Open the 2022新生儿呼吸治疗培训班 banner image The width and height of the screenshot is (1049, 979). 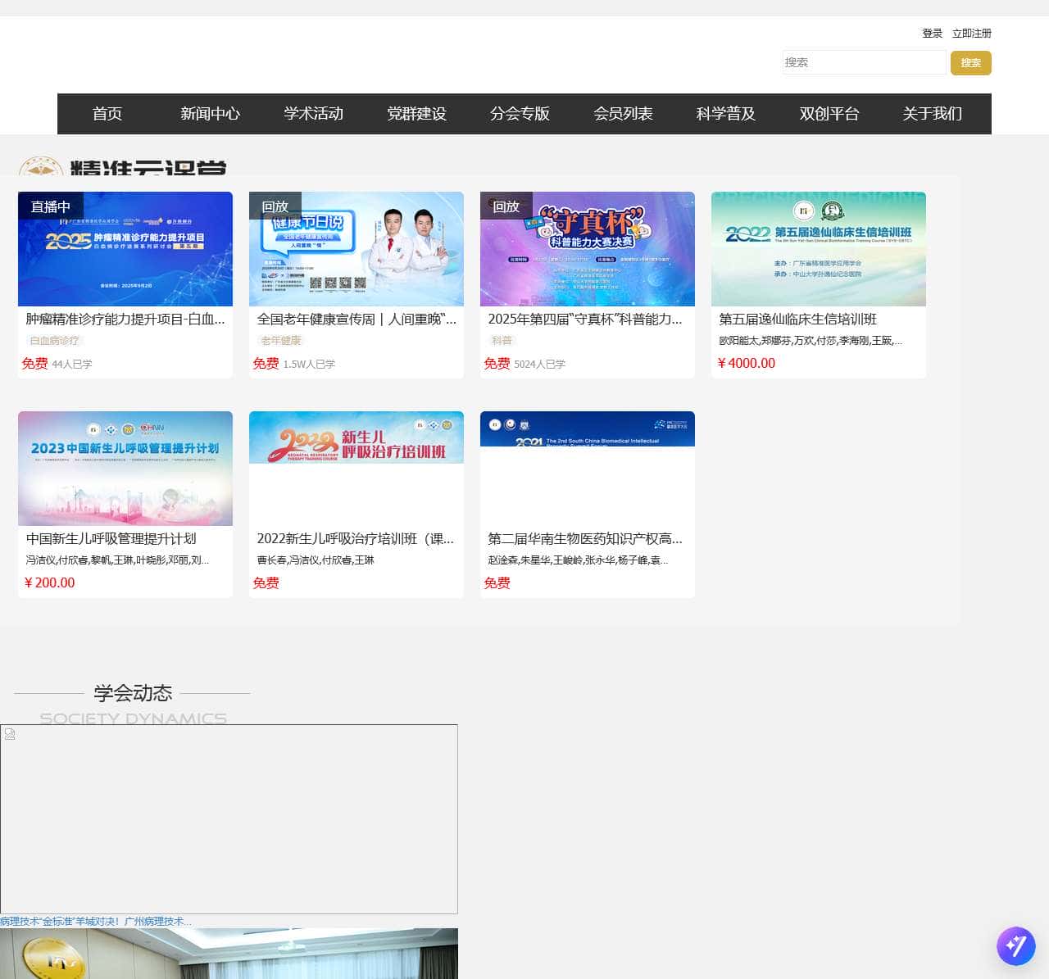tap(356, 437)
